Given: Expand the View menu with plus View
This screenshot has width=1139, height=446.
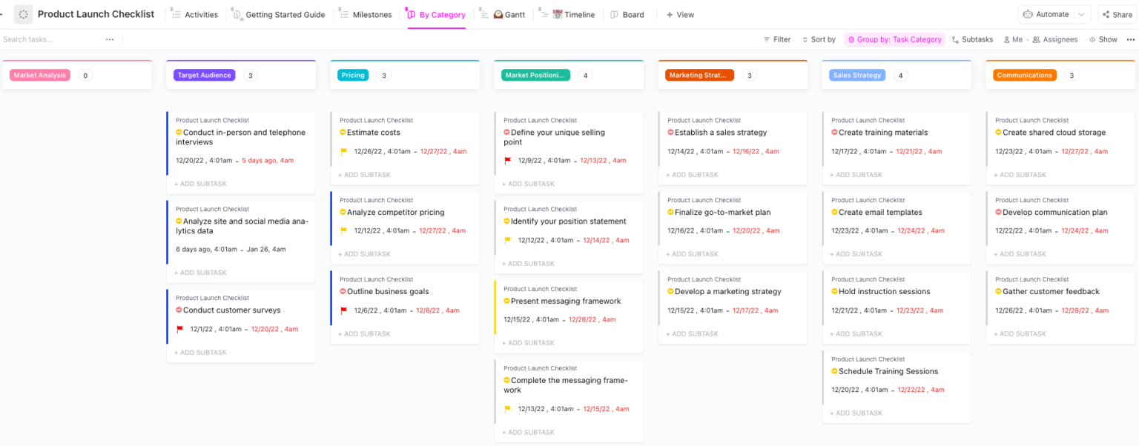Looking at the screenshot, I should (x=679, y=14).
